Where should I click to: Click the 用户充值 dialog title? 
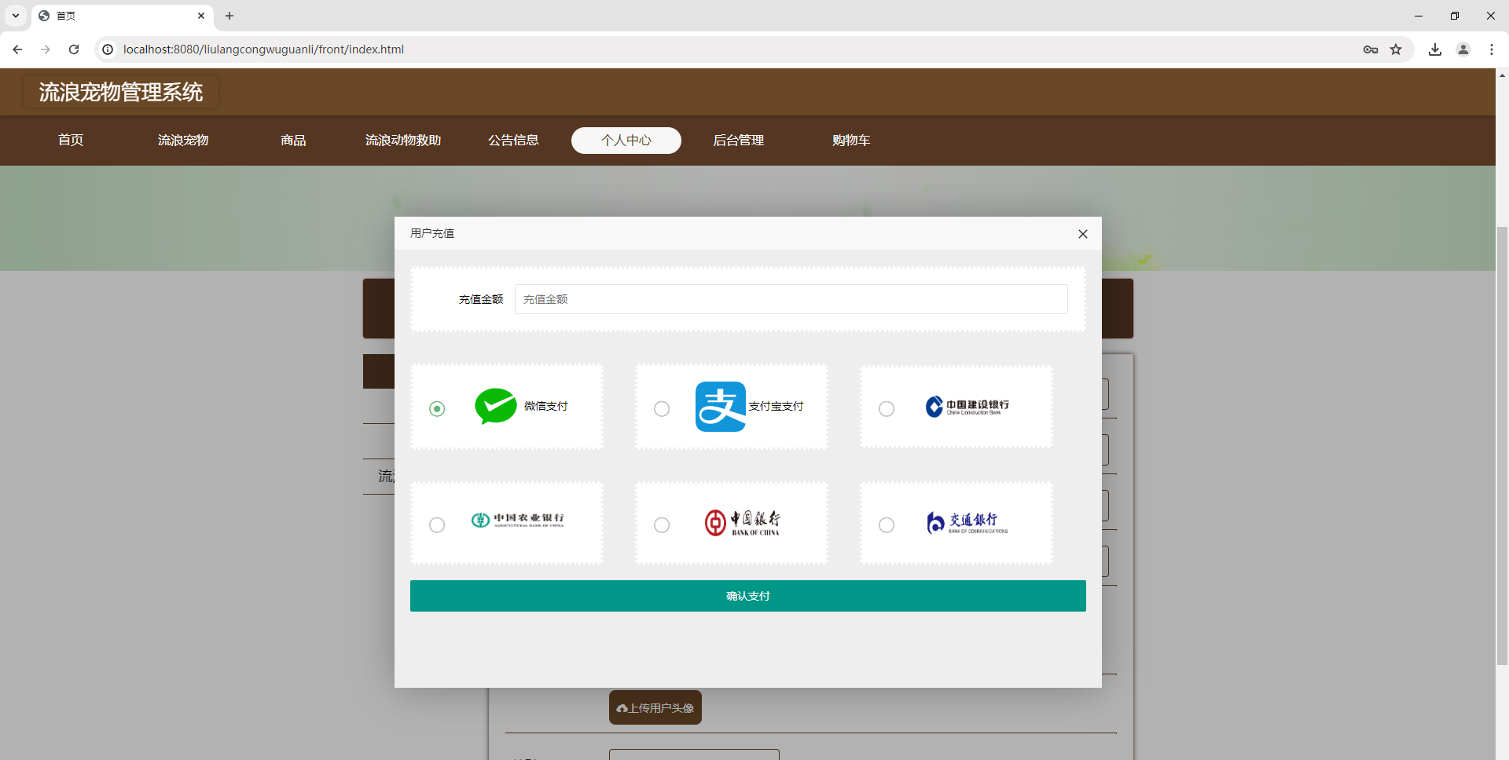pos(432,233)
